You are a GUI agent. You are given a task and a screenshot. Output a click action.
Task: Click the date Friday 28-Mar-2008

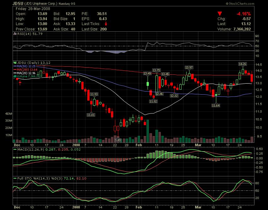33,9
